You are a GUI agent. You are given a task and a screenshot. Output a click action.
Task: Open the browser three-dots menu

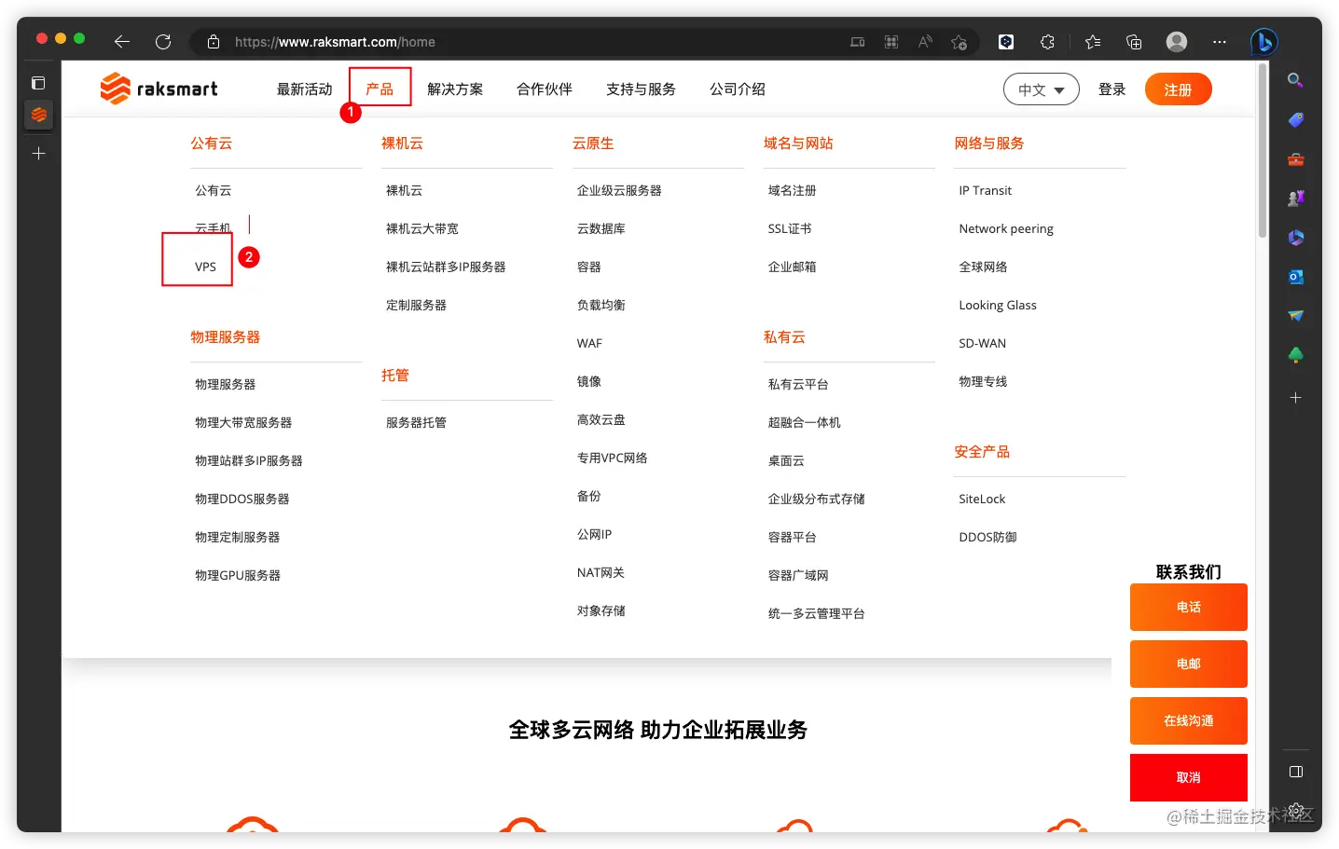(1220, 42)
